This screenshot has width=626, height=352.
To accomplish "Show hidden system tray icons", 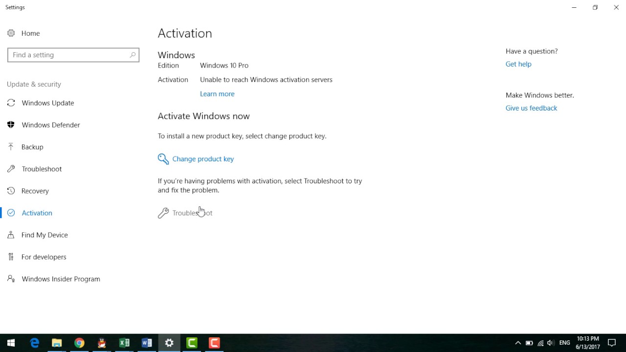I will pyautogui.click(x=518, y=343).
